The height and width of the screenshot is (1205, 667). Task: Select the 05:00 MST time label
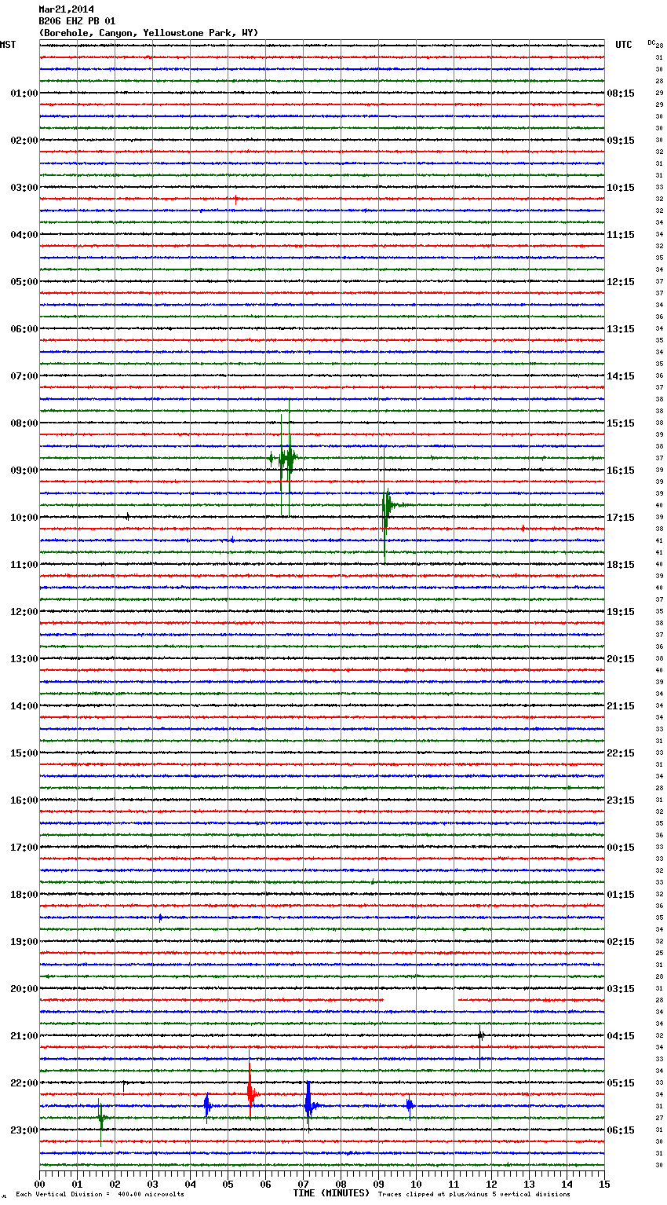pyautogui.click(x=24, y=282)
